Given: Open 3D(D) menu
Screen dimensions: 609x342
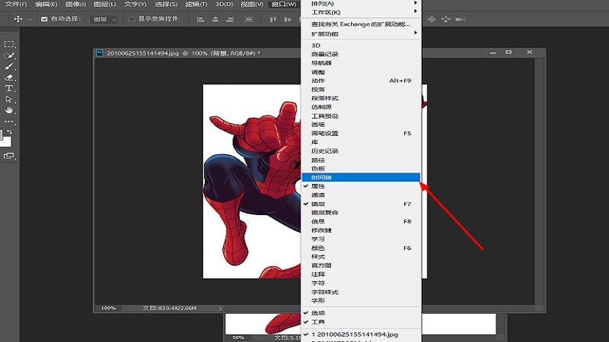Looking at the screenshot, I should (x=224, y=5).
